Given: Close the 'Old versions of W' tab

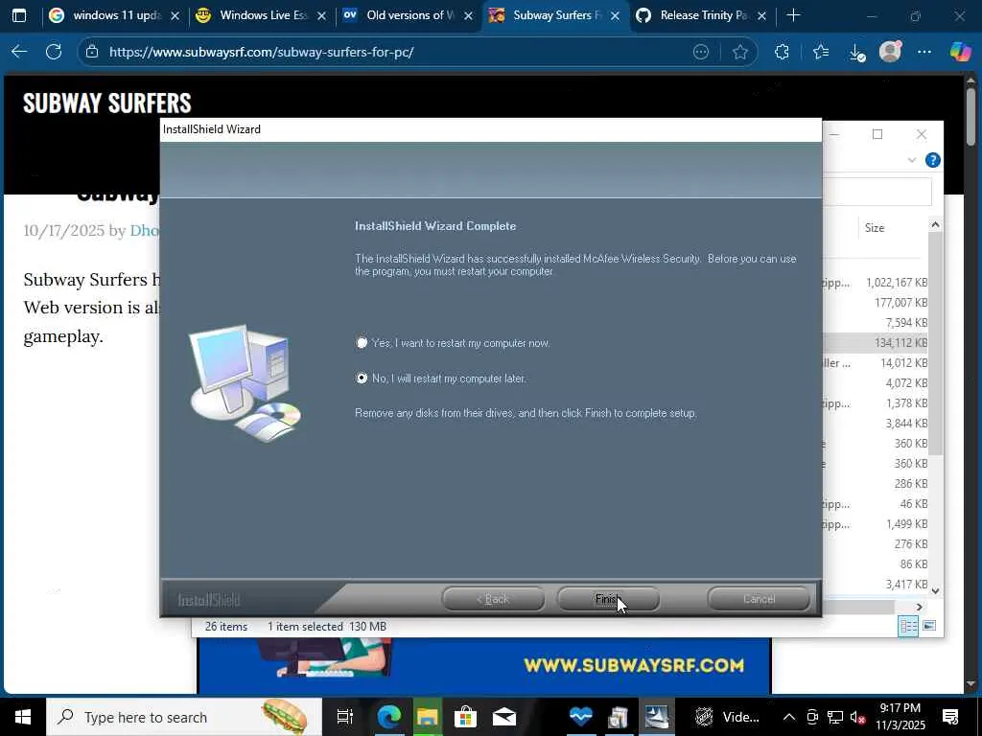Looking at the screenshot, I should pos(468,15).
